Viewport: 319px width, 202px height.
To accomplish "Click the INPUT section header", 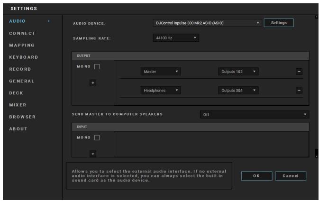I will pyautogui.click(x=191, y=127).
